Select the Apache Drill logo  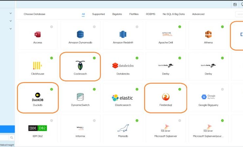click(167, 34)
